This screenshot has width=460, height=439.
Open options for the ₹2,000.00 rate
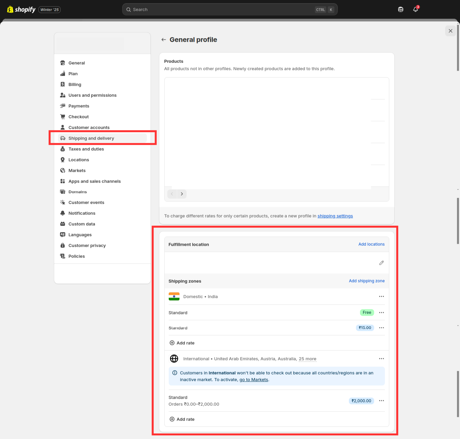[381, 401]
